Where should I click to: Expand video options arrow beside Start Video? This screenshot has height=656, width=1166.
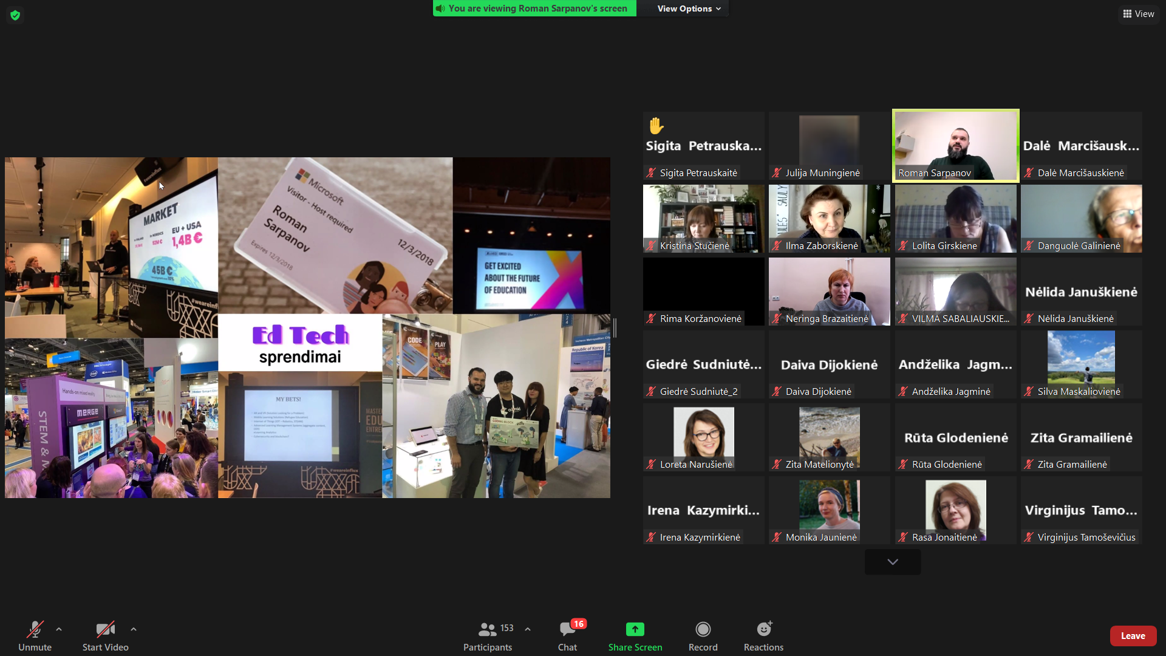tap(134, 629)
